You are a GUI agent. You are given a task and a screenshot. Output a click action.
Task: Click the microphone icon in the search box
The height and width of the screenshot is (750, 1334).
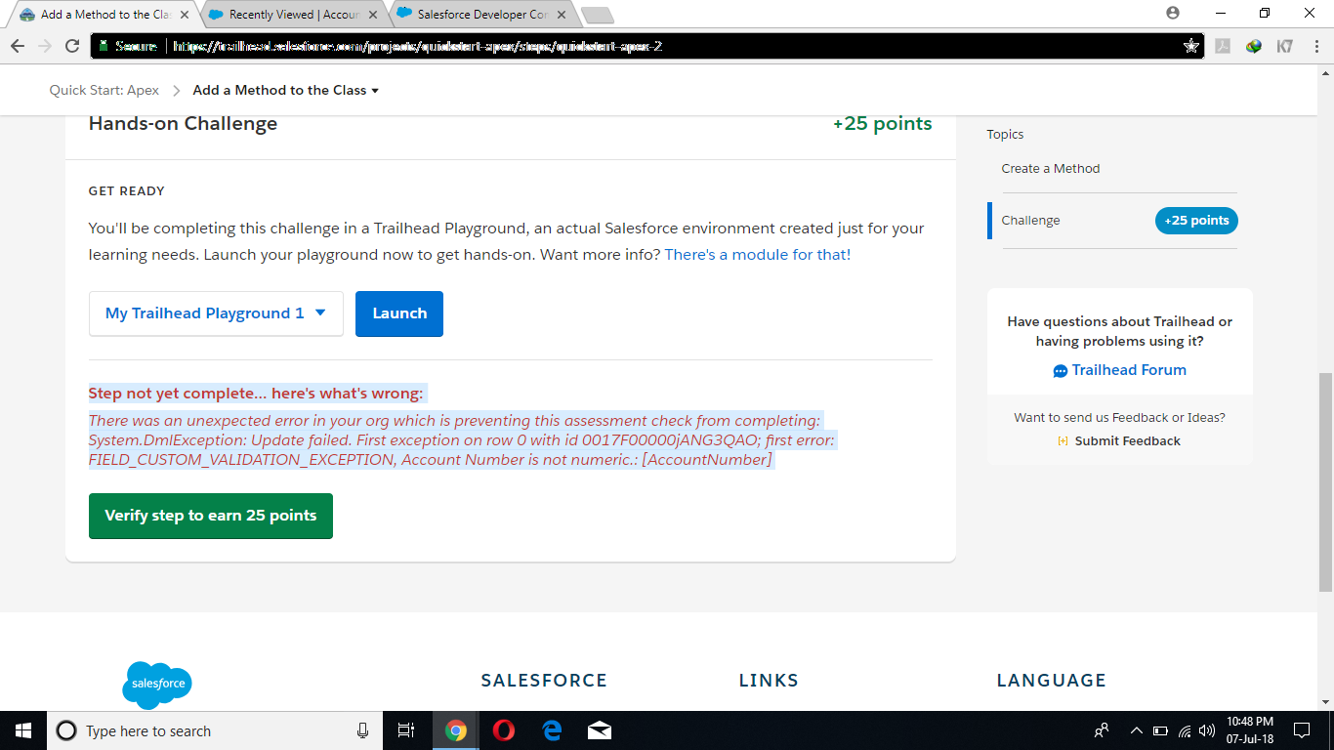coord(362,730)
